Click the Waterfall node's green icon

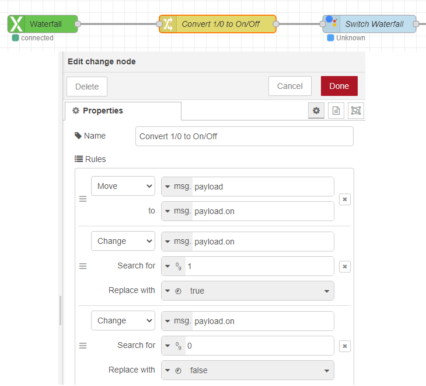click(x=16, y=24)
